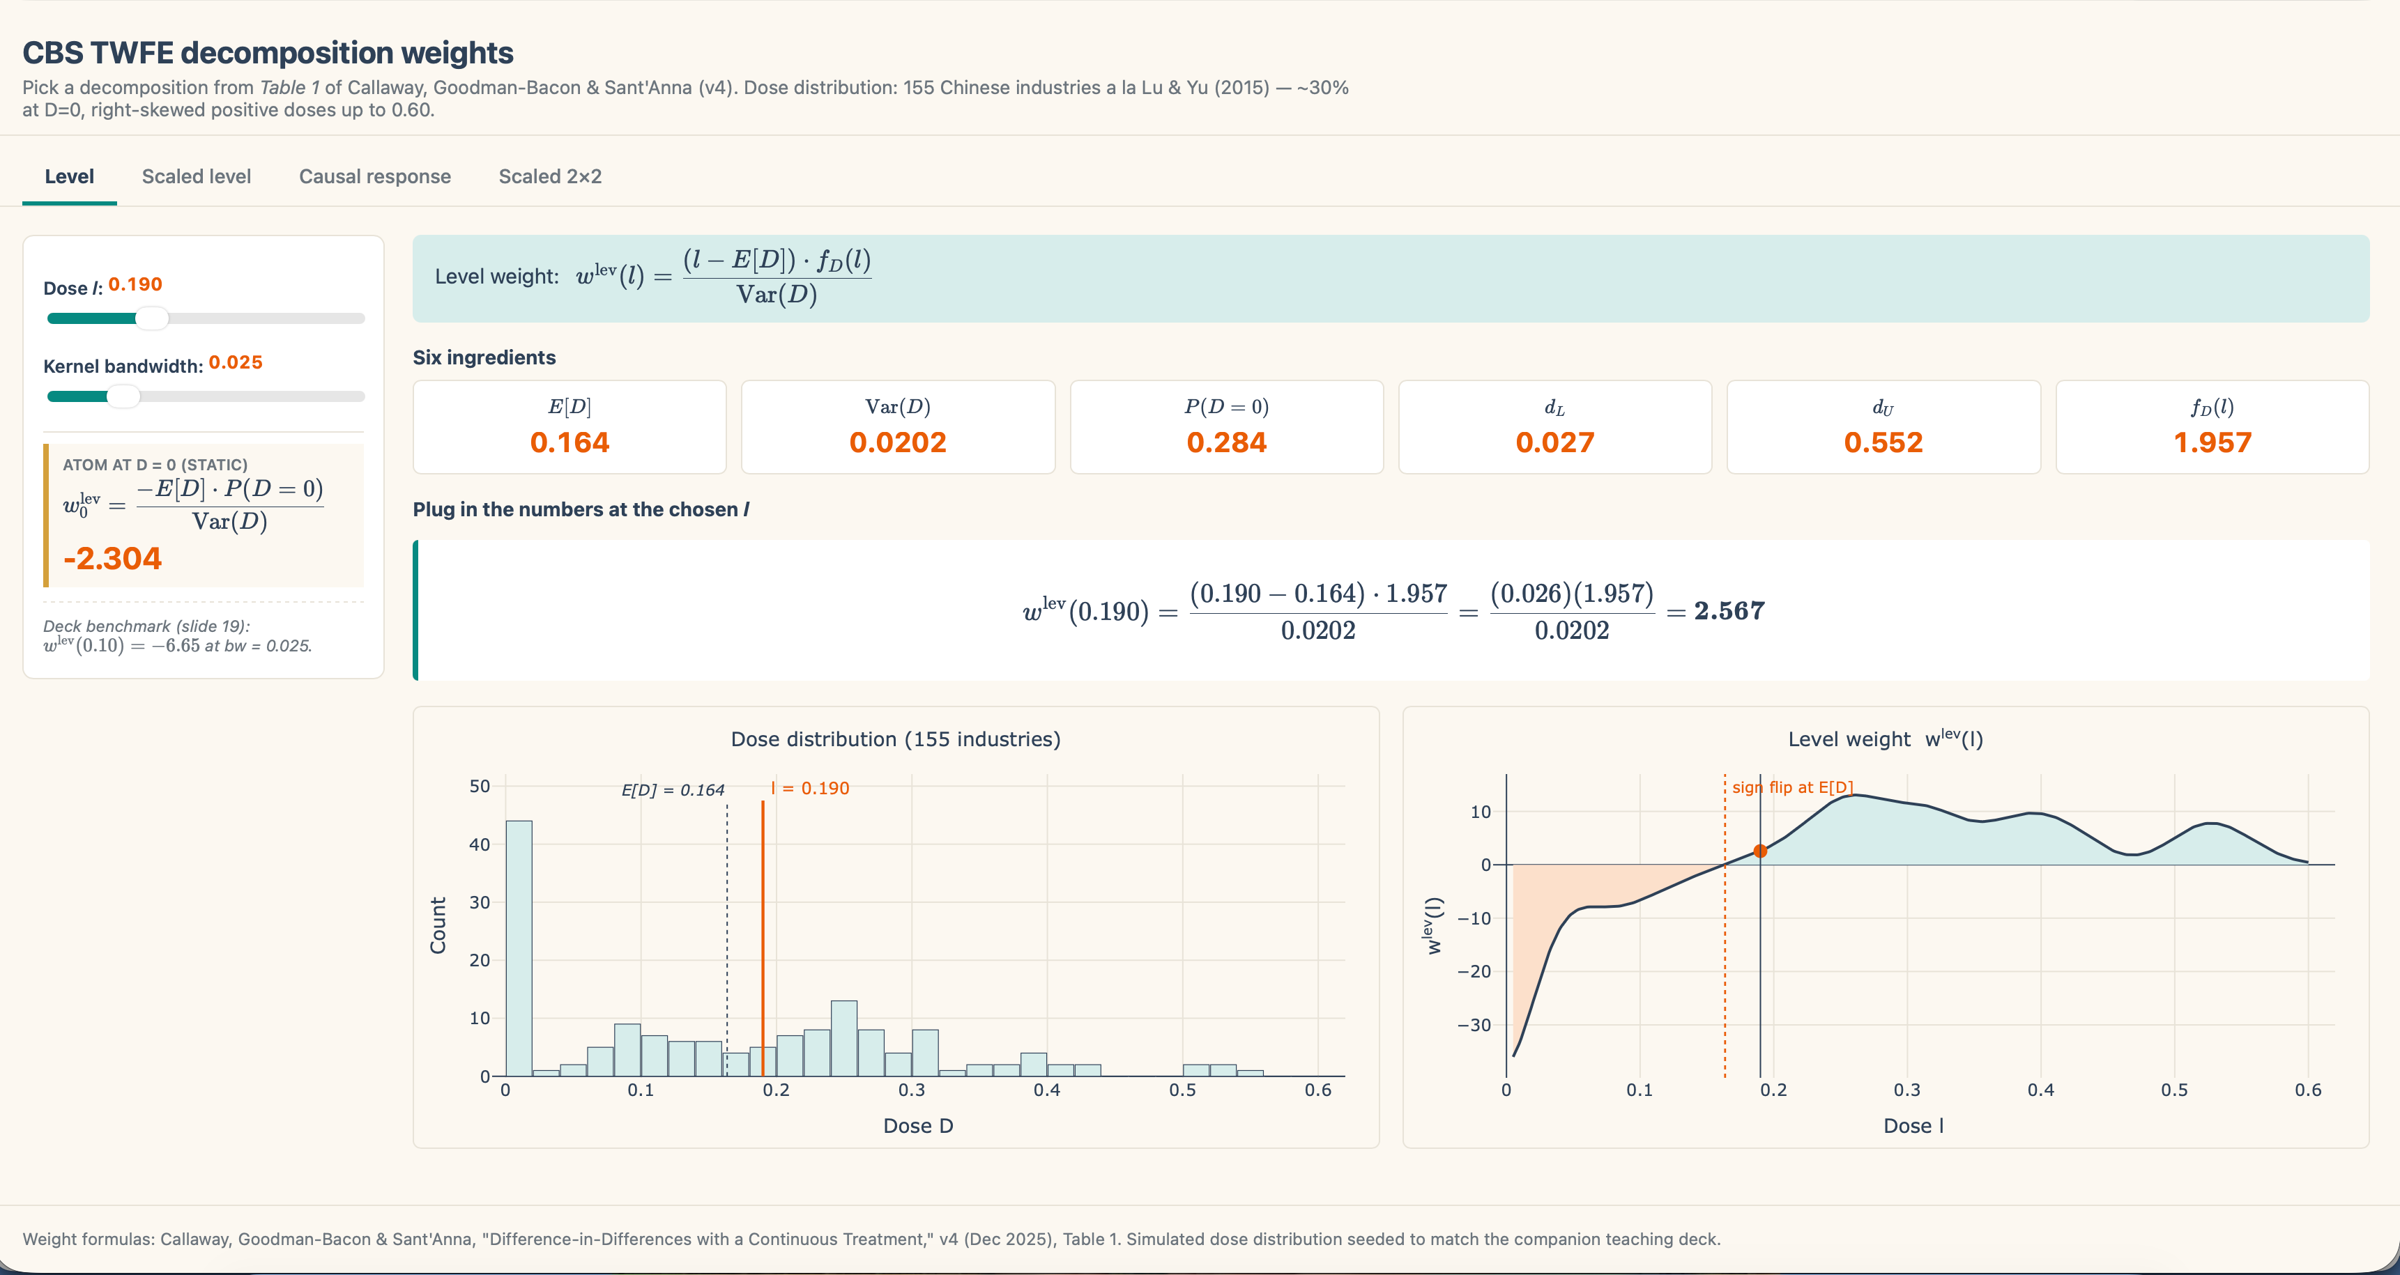Screen dimensions: 2400x1275
Task: Click the f_D(l) density card
Action: click(2212, 428)
